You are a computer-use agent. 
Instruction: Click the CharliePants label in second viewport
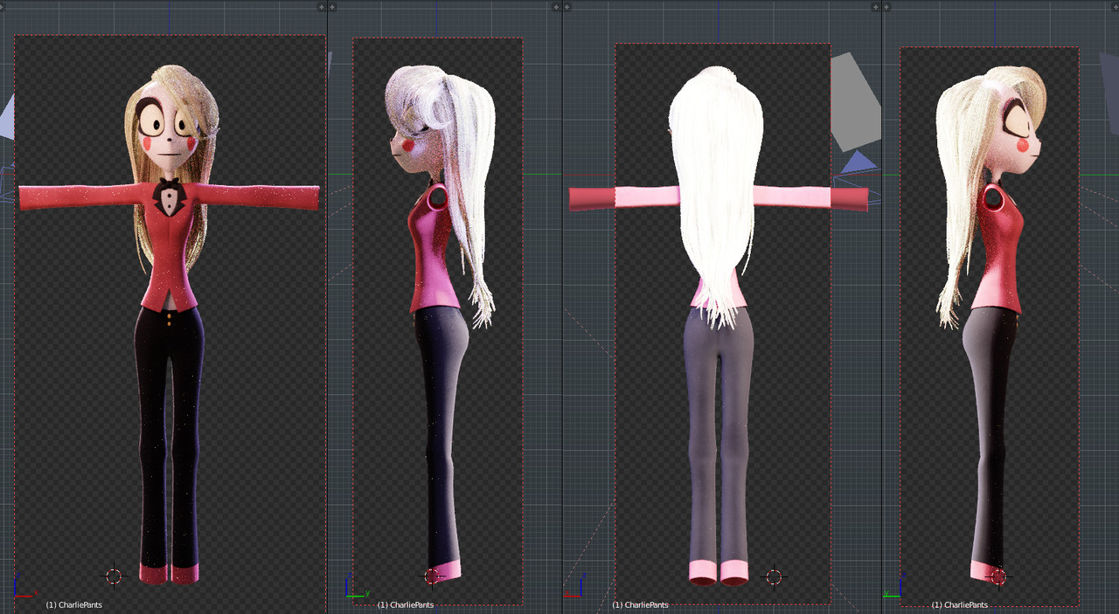pyautogui.click(x=406, y=604)
